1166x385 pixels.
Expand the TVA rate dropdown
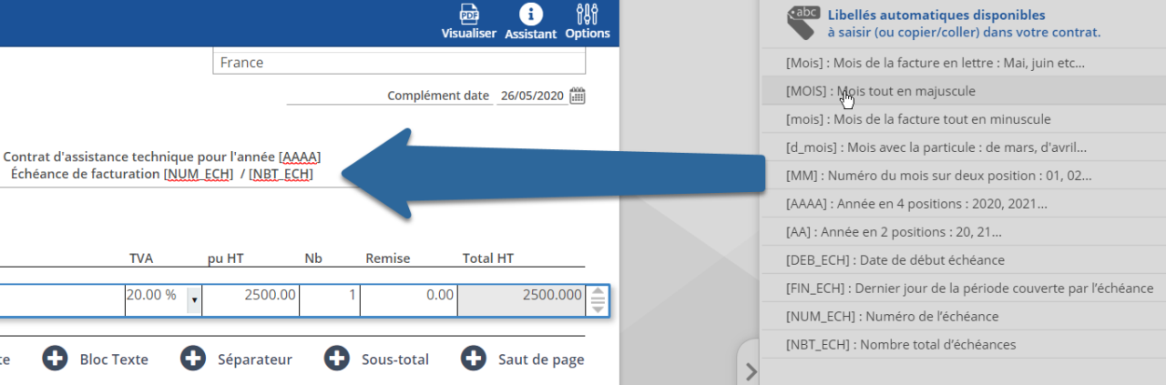[x=193, y=299]
